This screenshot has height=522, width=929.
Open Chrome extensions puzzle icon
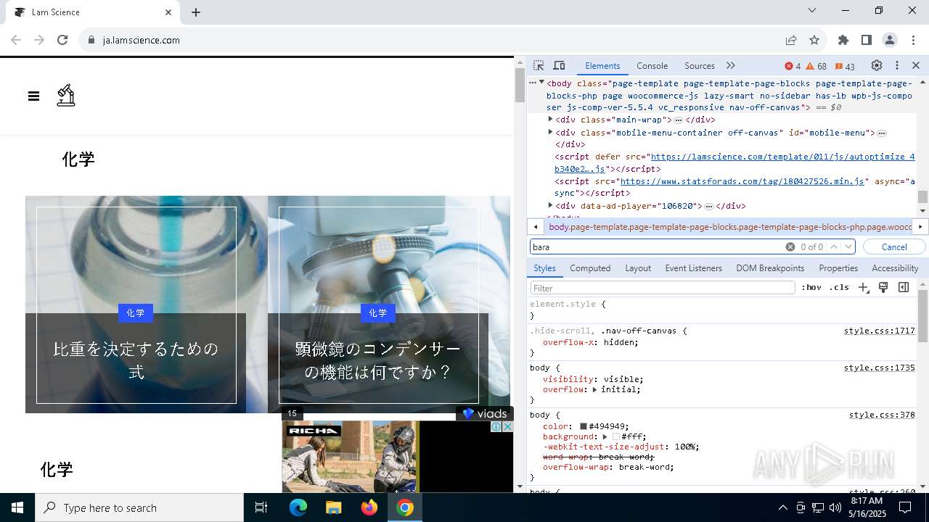pyautogui.click(x=843, y=40)
